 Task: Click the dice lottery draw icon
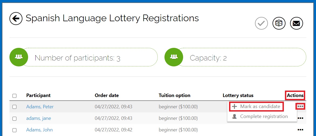point(279,24)
